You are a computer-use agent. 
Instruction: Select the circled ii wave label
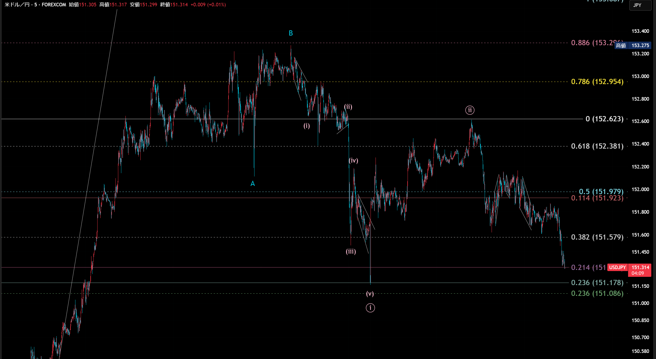[470, 110]
